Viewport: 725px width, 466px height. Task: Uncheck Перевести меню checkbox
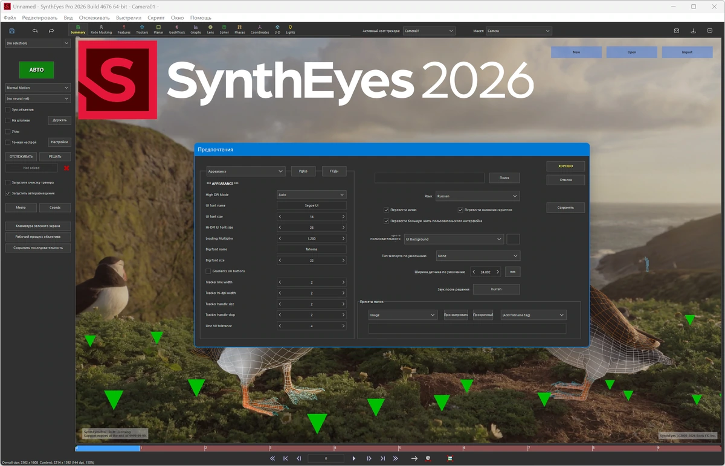[x=387, y=210]
